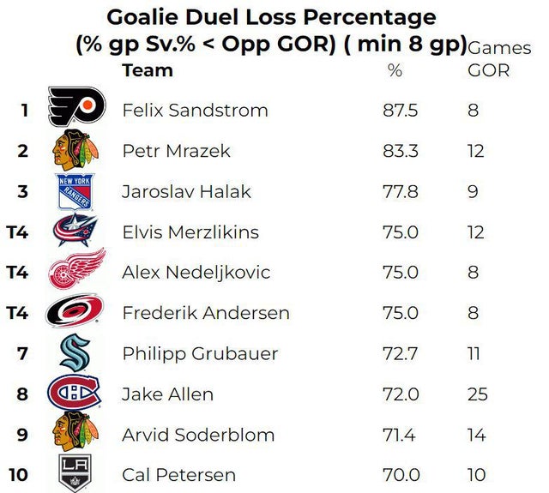Select the Jaroslav Halak name
The image size is (549, 493).
[x=186, y=191]
